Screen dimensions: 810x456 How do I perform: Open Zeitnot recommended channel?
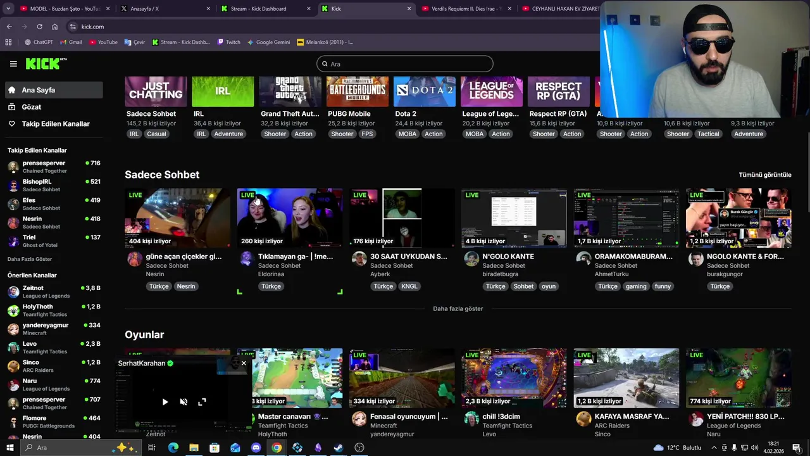(54, 291)
